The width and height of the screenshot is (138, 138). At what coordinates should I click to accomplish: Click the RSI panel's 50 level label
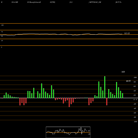(2, 36)
